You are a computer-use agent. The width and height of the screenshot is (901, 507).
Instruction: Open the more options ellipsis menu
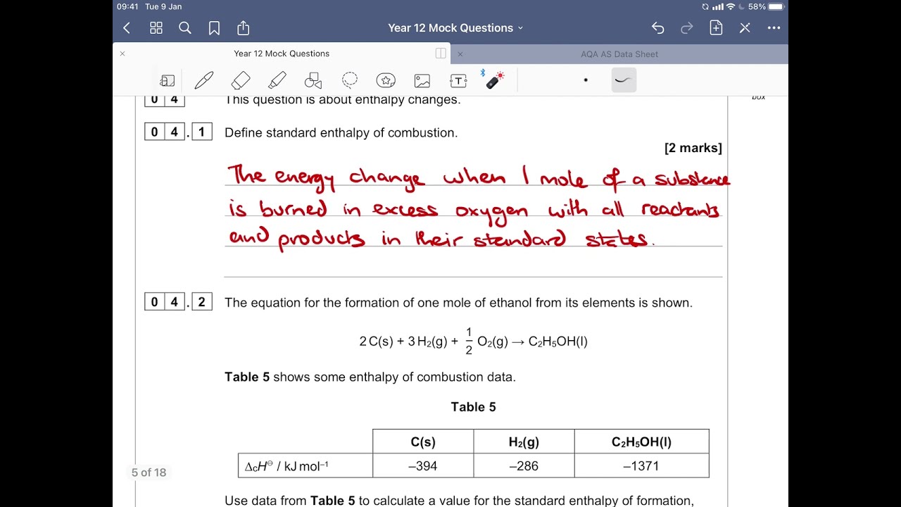click(774, 28)
